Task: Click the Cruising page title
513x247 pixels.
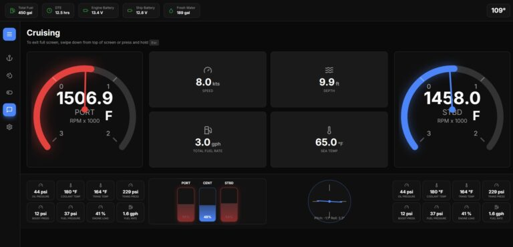Action: tap(43, 33)
